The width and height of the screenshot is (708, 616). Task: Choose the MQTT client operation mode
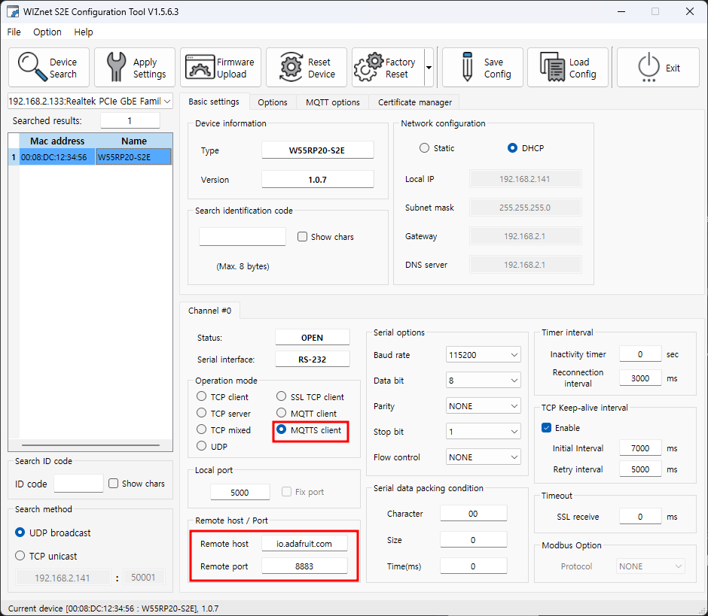pyautogui.click(x=282, y=414)
